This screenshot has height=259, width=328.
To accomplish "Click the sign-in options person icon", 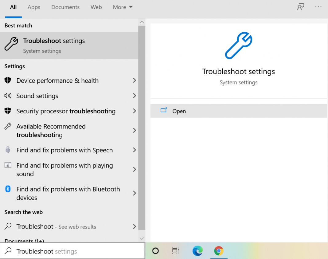I will click(x=300, y=7).
